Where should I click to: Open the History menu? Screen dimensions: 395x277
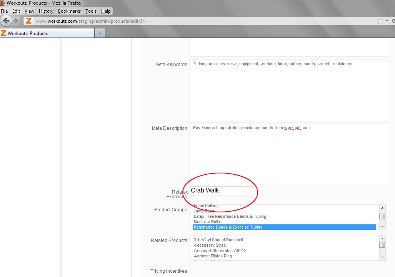click(46, 11)
